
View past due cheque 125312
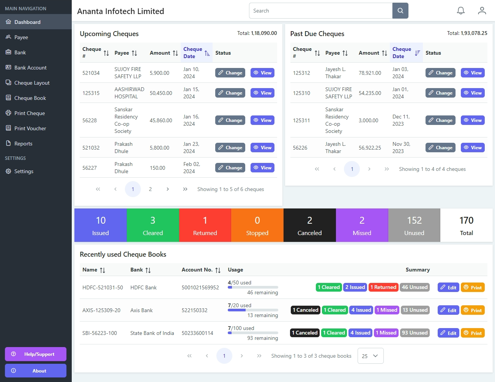point(473,73)
